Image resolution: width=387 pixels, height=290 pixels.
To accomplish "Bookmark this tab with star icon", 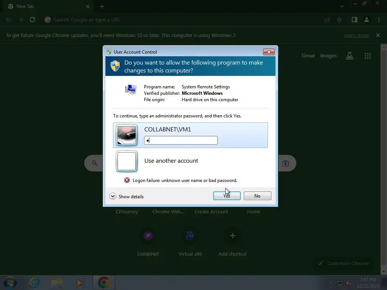I will 339,20.
